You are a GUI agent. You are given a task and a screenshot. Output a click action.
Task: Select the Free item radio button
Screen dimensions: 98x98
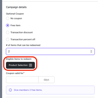[8, 25]
